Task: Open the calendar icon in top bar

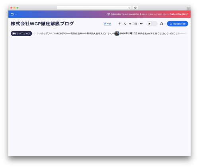Action: pyautogui.click(x=12, y=14)
